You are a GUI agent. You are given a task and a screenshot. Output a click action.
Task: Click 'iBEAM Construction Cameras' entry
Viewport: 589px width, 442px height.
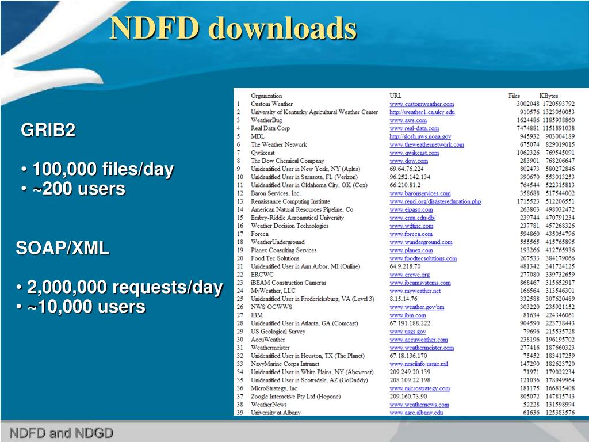pos(289,283)
